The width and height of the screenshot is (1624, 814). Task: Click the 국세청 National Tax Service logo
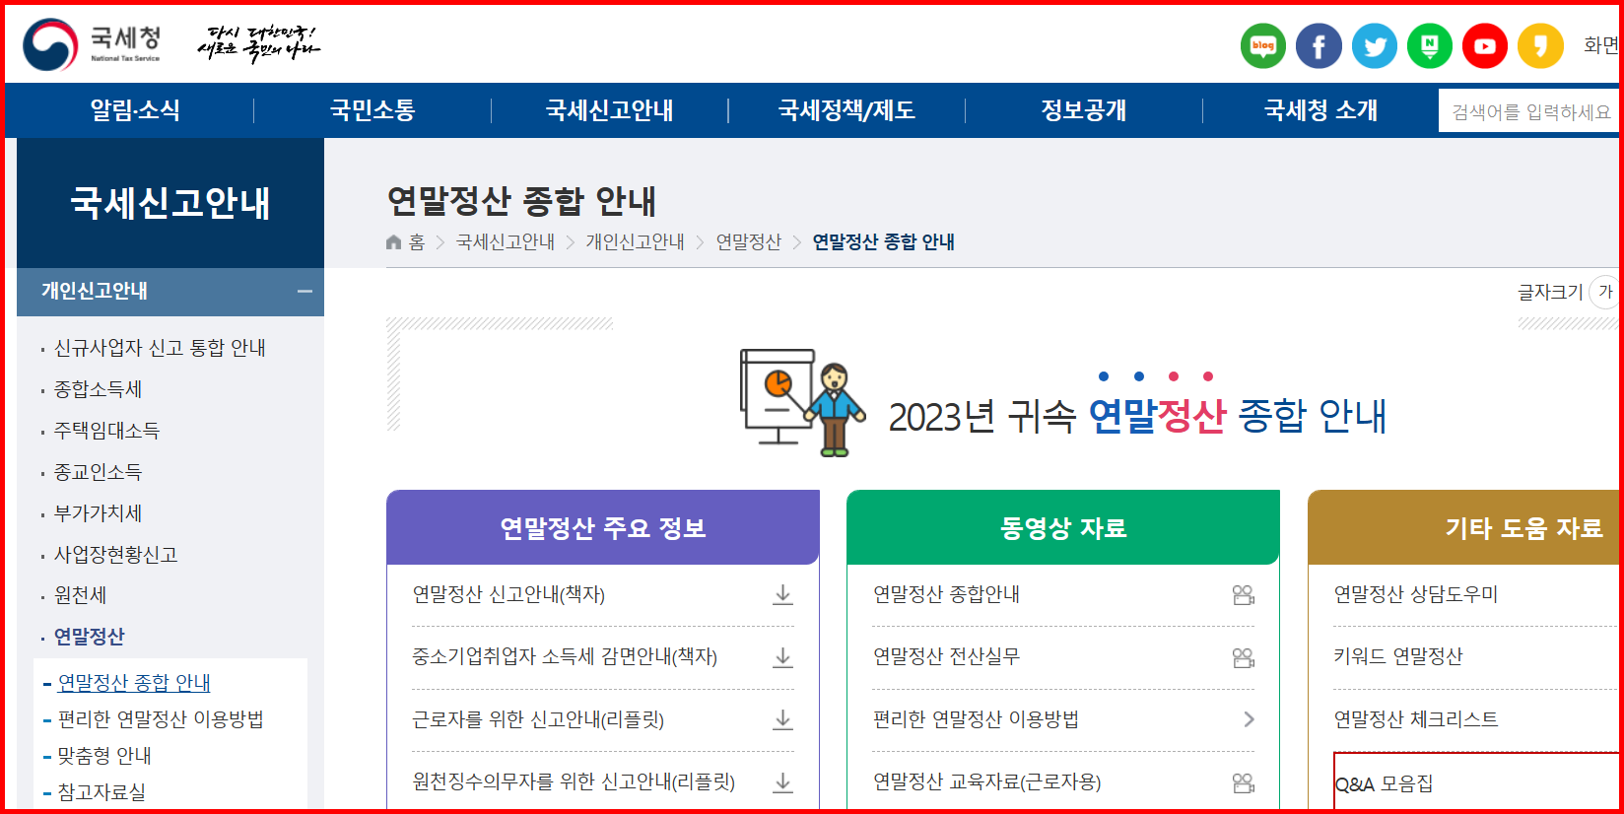coord(92,44)
